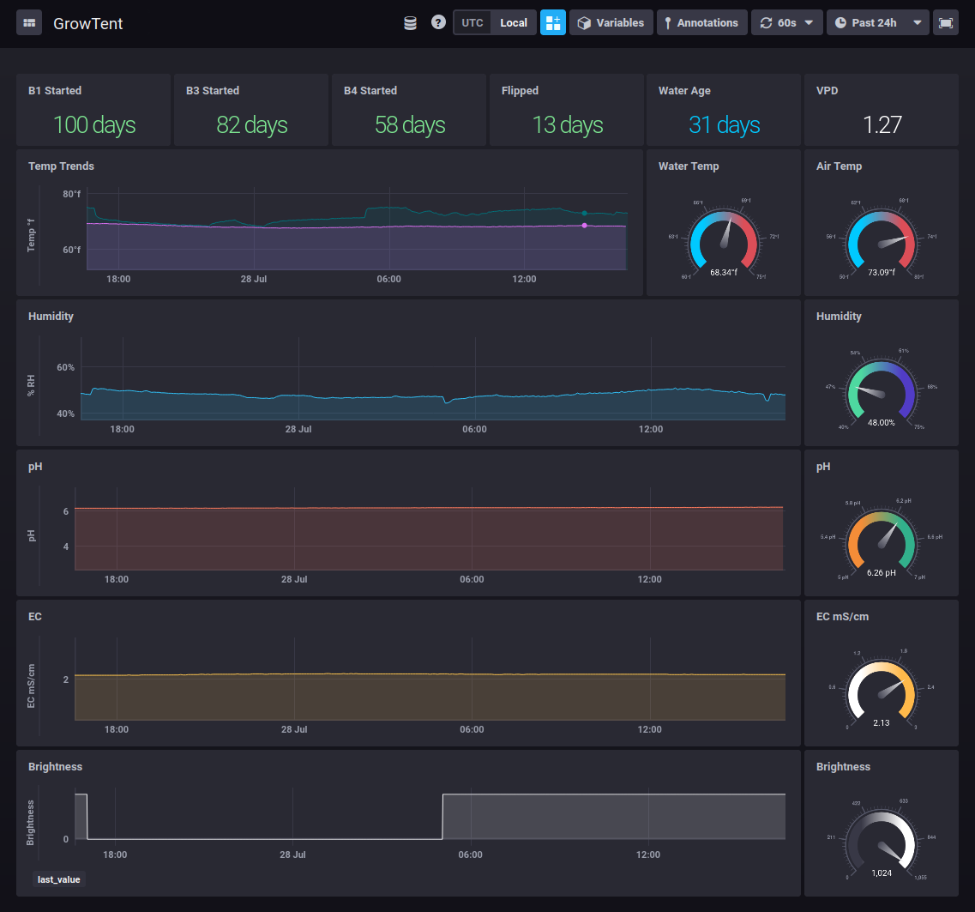Click the pin icon on Annotations
The image size is (975, 912).
pyautogui.click(x=668, y=23)
